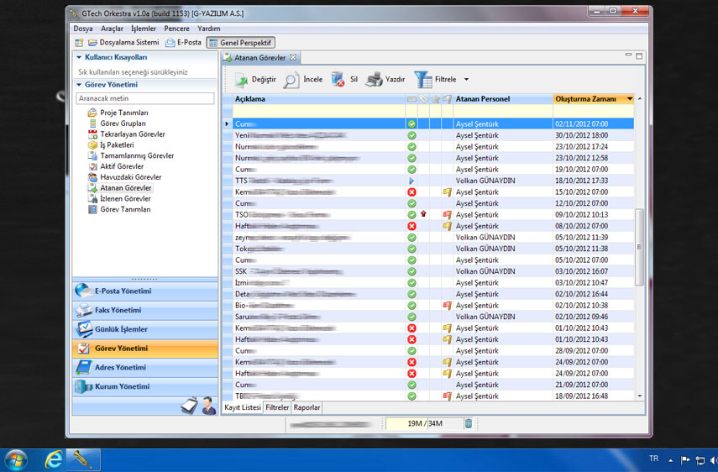
Task: Run garbage collector trash icon in status bar
Action: (469, 423)
